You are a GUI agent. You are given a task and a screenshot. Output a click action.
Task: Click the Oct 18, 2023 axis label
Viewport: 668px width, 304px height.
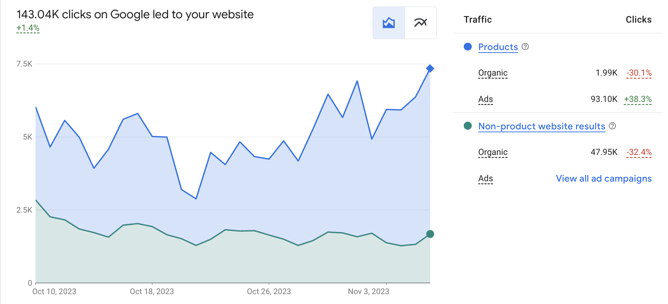(x=152, y=292)
